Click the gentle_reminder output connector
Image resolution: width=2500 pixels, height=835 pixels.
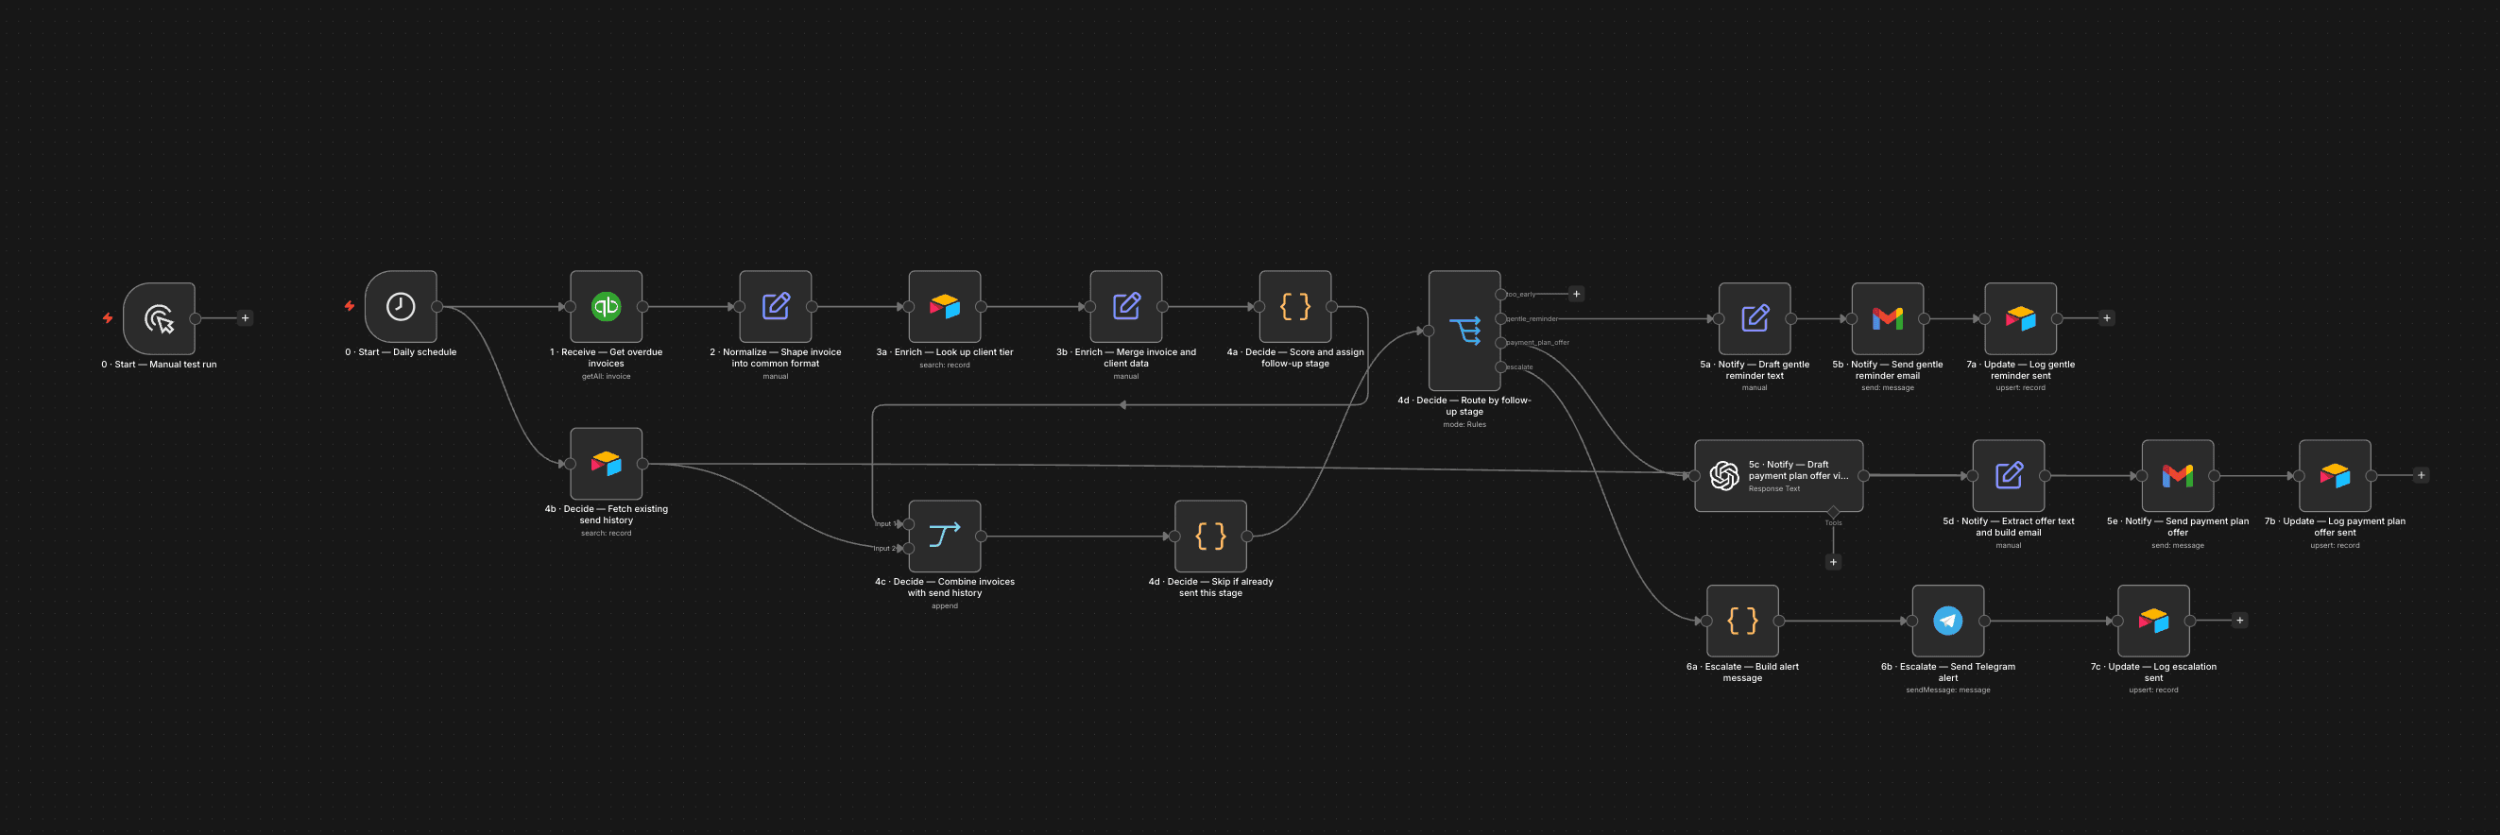pos(1500,318)
